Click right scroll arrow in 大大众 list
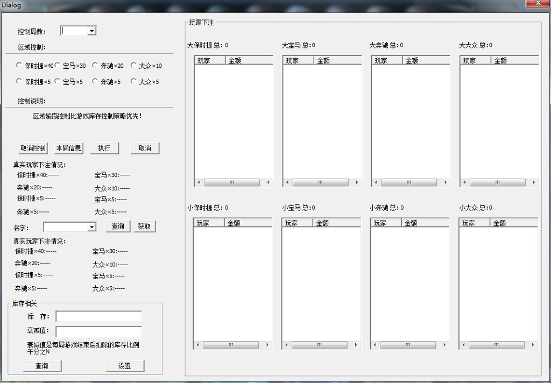Viewport: 551px width, 383px height. point(534,182)
